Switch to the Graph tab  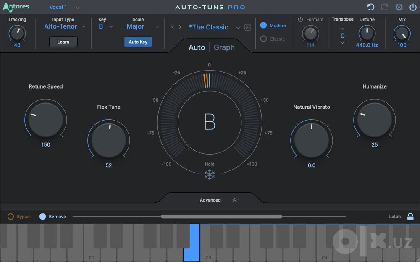(224, 47)
